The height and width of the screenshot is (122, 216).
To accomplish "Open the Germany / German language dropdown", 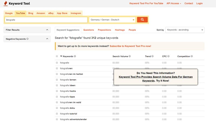I will click(x=112, y=20).
